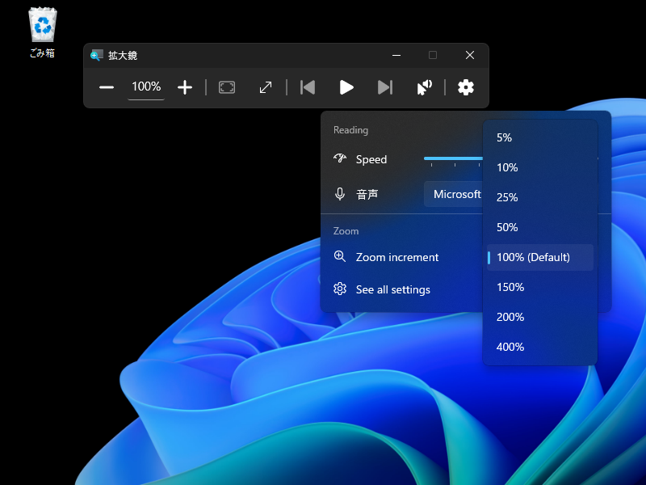Go to previous sentence in reading

(x=308, y=87)
